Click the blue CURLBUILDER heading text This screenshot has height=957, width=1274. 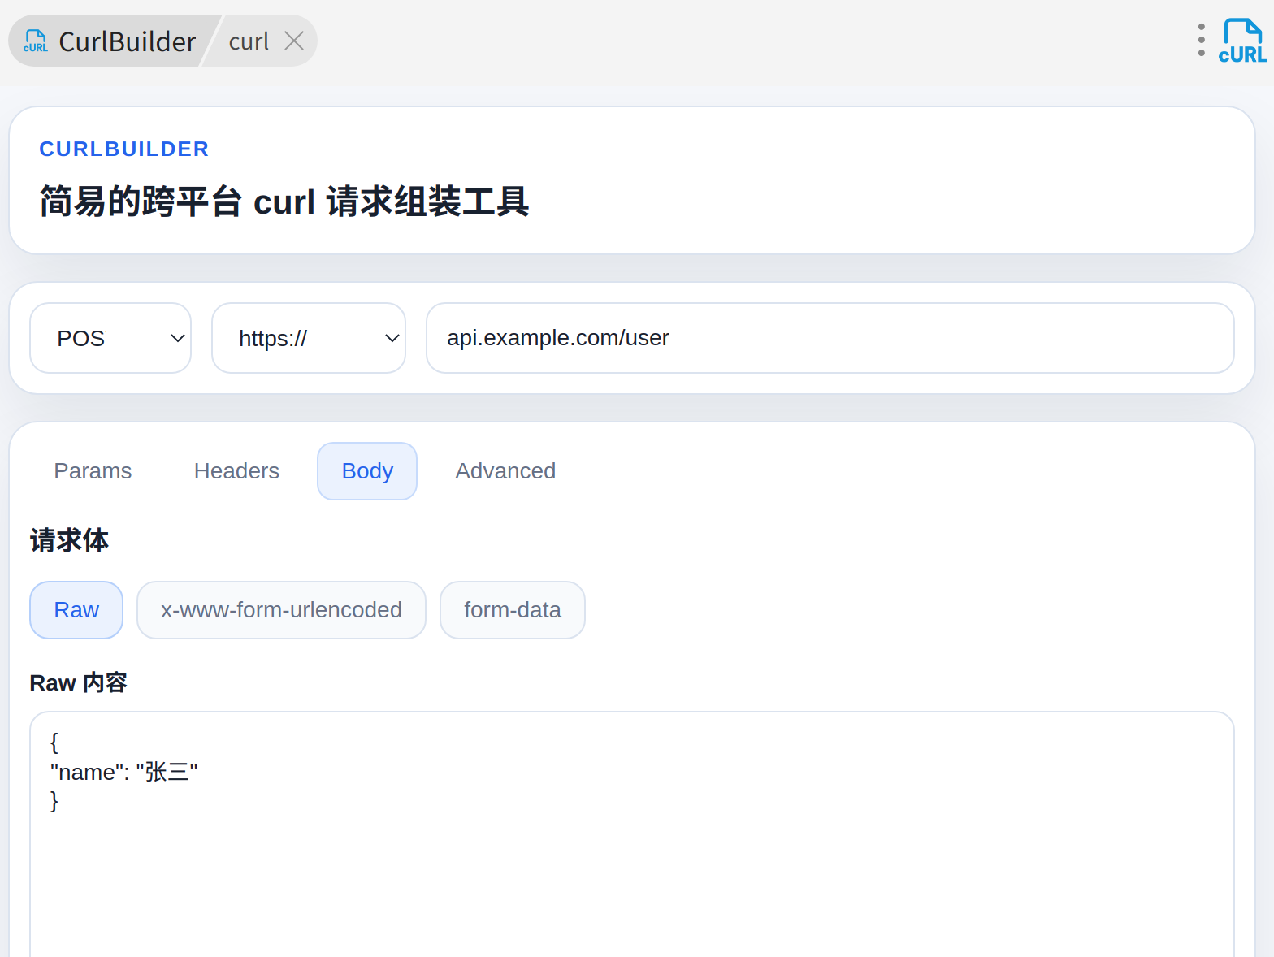(x=124, y=149)
